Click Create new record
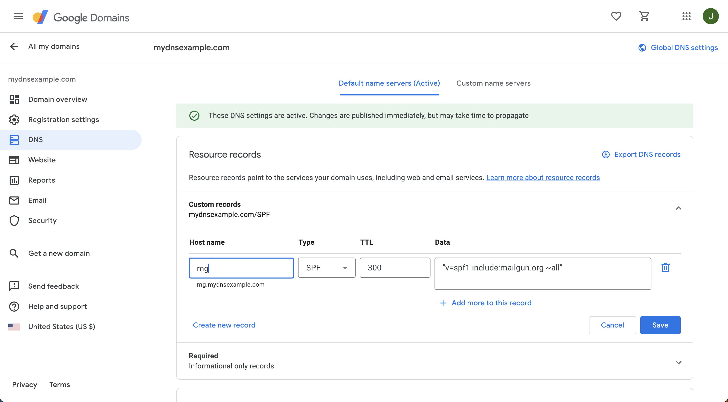This screenshot has width=728, height=402. pyautogui.click(x=224, y=325)
